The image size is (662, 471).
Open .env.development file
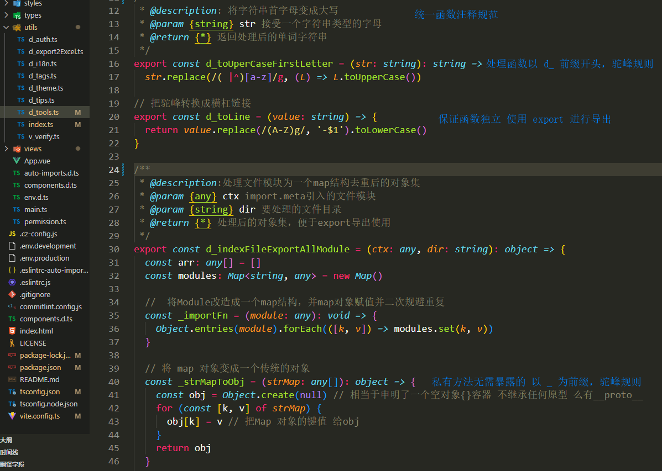point(48,246)
